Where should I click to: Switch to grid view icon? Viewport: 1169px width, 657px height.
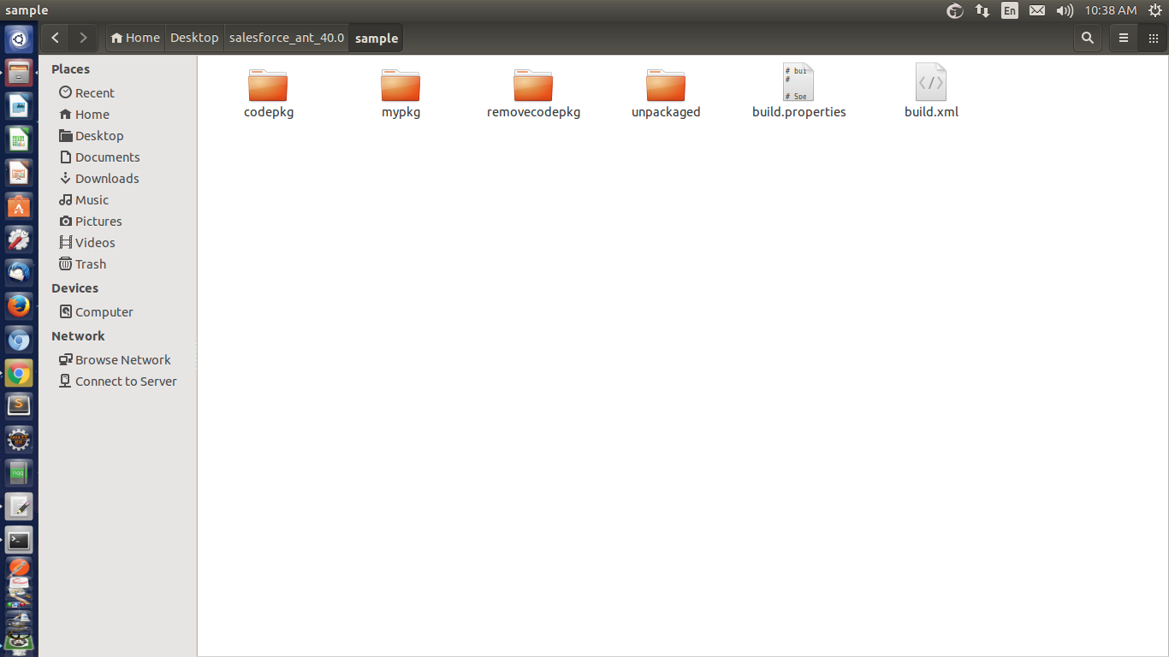(1153, 38)
